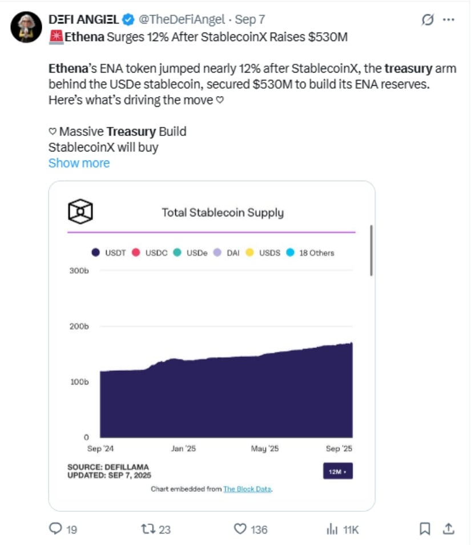Viewport: 471px width, 545px height.
Task: Click the share upload icon
Action: (x=448, y=528)
